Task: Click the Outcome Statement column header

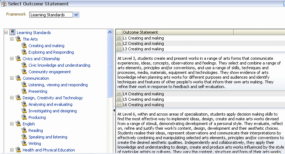Action: (x=178, y=32)
